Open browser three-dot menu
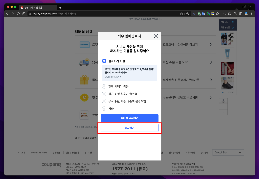The width and height of the screenshot is (259, 179). click(251, 14)
